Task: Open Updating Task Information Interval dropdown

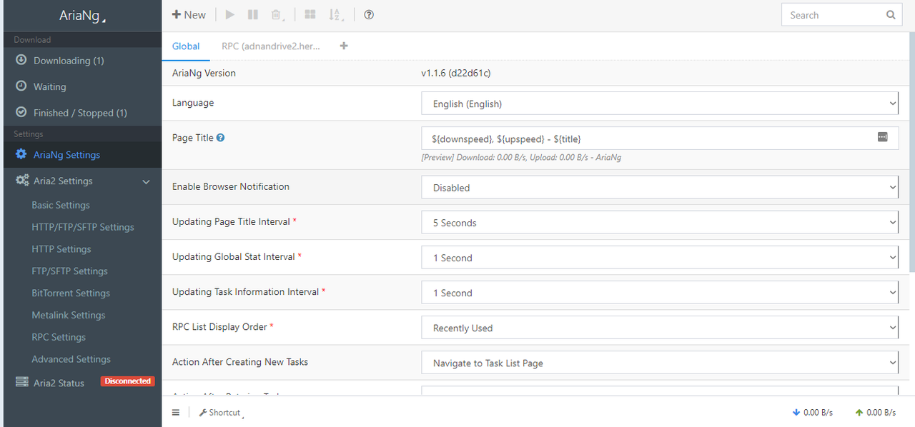Action: click(x=659, y=293)
